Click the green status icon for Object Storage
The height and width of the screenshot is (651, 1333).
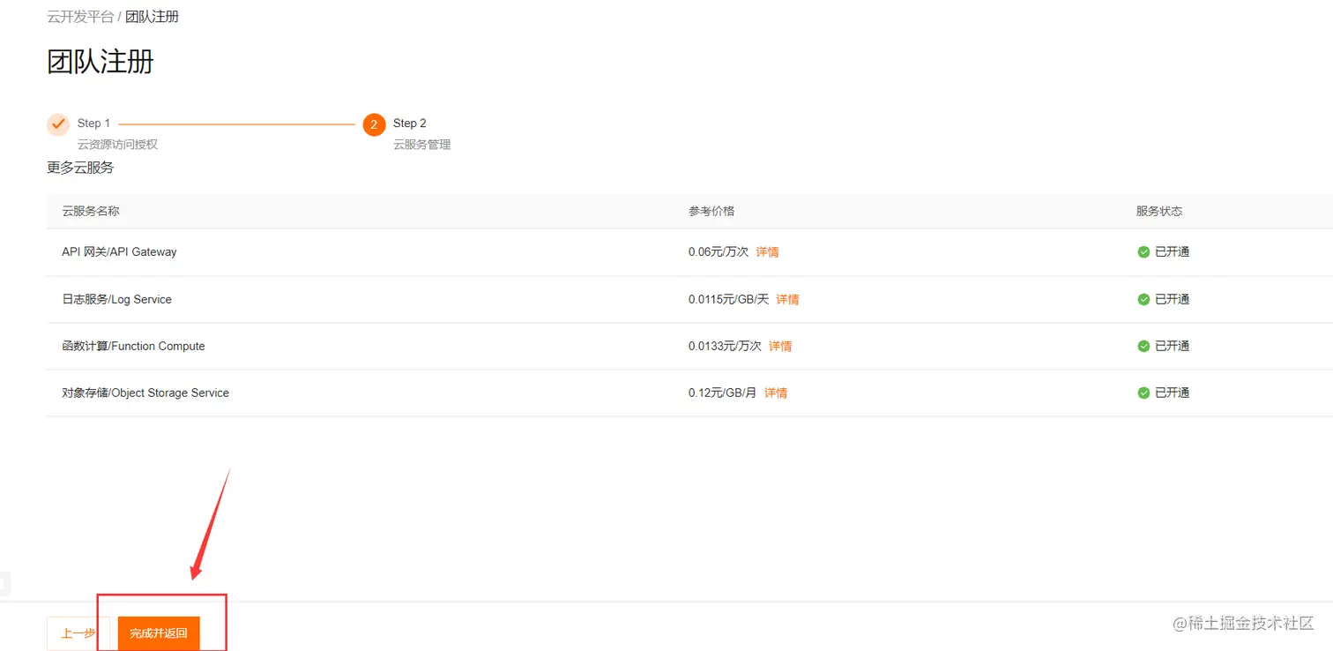pos(1143,393)
